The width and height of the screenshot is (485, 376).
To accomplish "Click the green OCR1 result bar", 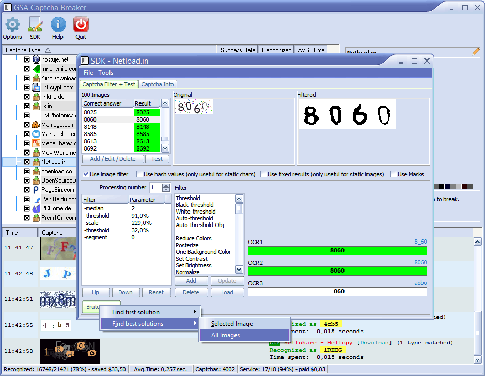I will coord(337,251).
